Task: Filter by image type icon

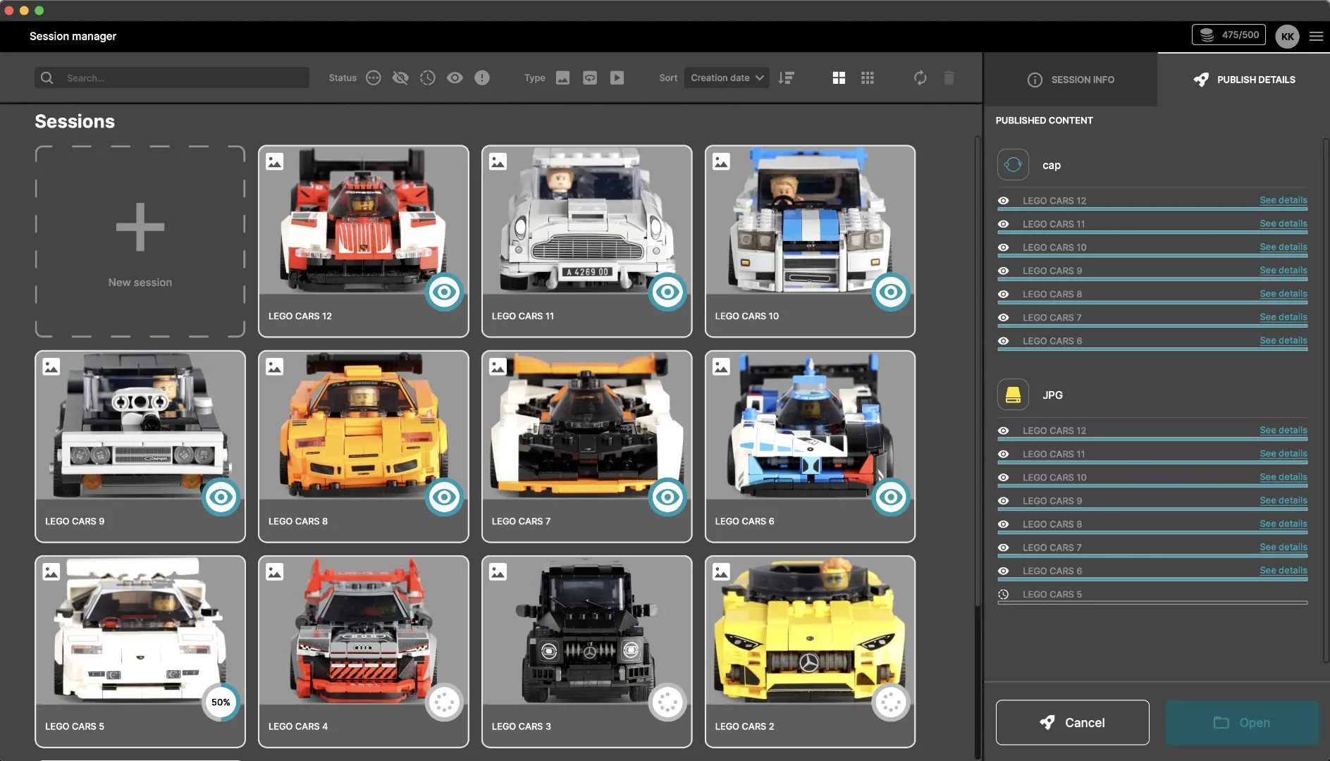Action: click(x=562, y=78)
